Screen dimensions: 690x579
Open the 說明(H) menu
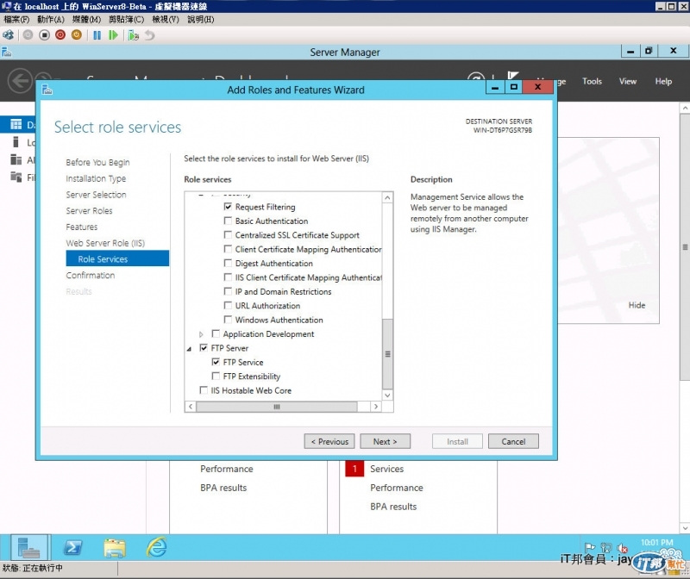tap(201, 19)
